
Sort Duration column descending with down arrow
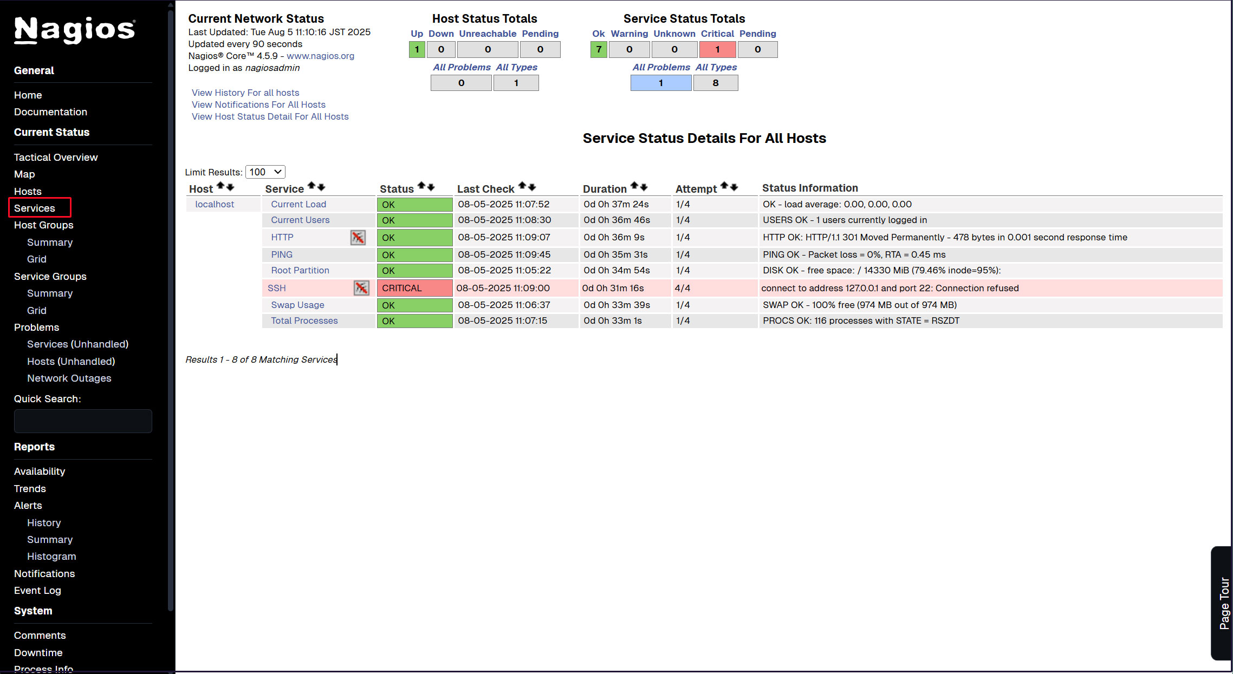coord(644,187)
